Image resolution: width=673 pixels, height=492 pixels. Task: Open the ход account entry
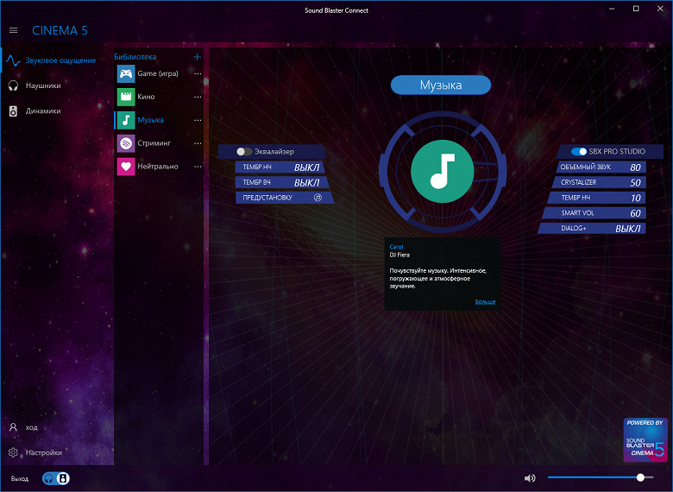tap(55, 427)
